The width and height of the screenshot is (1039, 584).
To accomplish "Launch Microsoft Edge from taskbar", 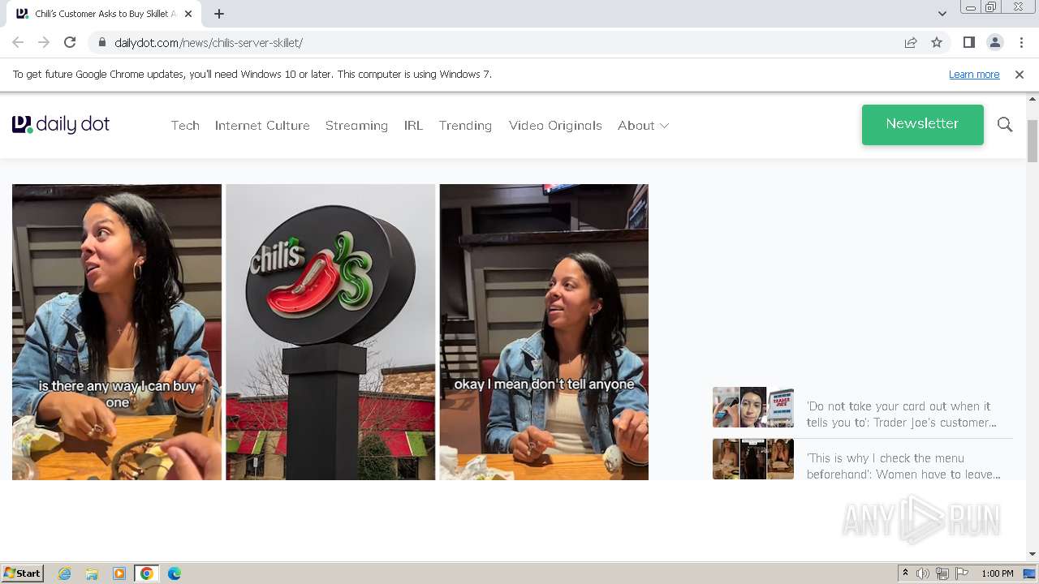I will [175, 573].
